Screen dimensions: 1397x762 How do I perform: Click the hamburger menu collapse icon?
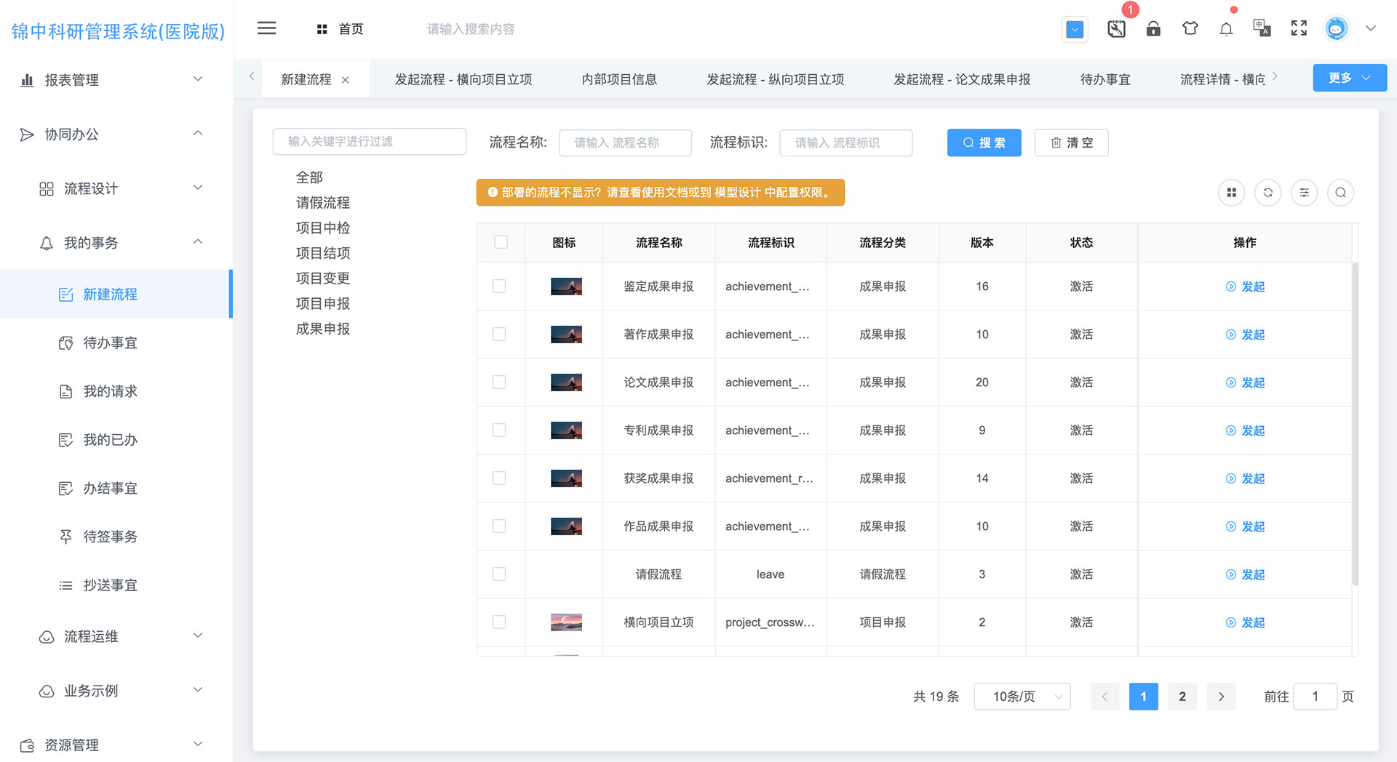point(266,28)
